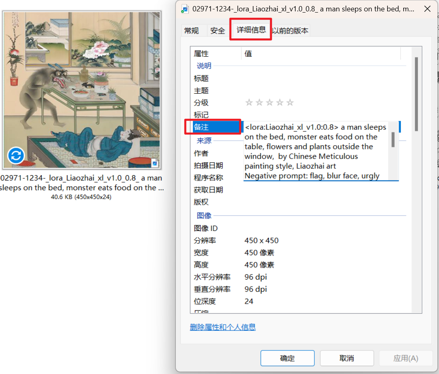Click the scrollbar inside the 备注 text box

tap(393, 140)
